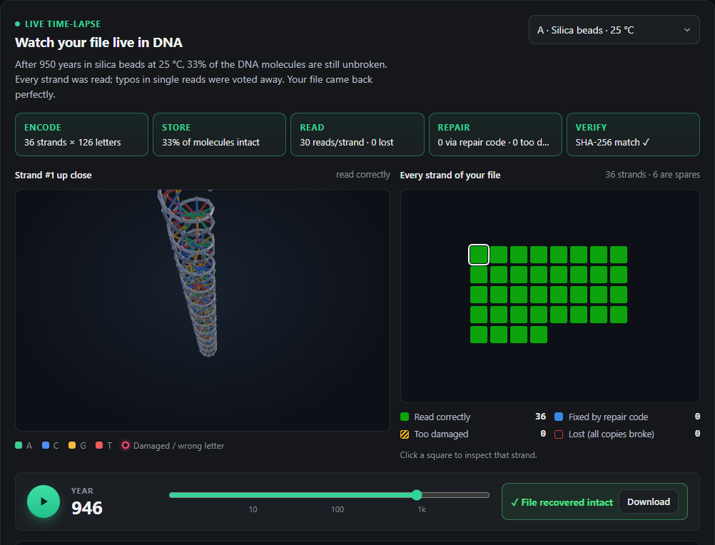The image size is (715, 545).
Task: Inspect the last strand square in bottom row
Action: (539, 335)
